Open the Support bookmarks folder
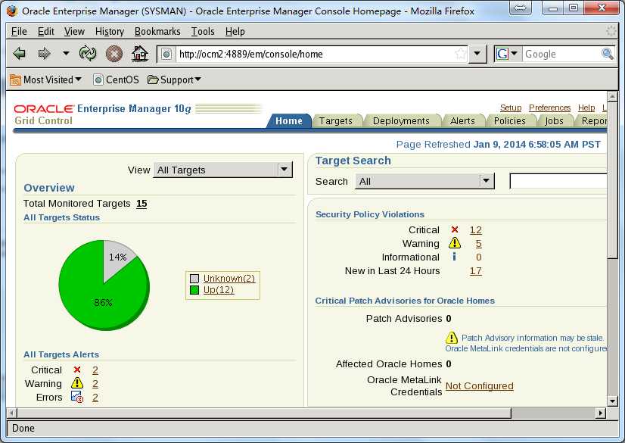This screenshot has width=625, height=443. [x=174, y=80]
